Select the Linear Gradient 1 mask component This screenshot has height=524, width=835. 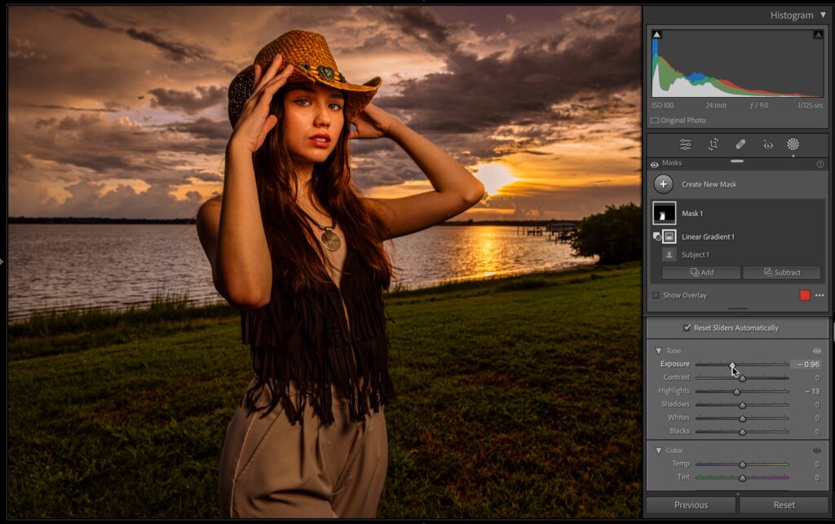pos(708,236)
